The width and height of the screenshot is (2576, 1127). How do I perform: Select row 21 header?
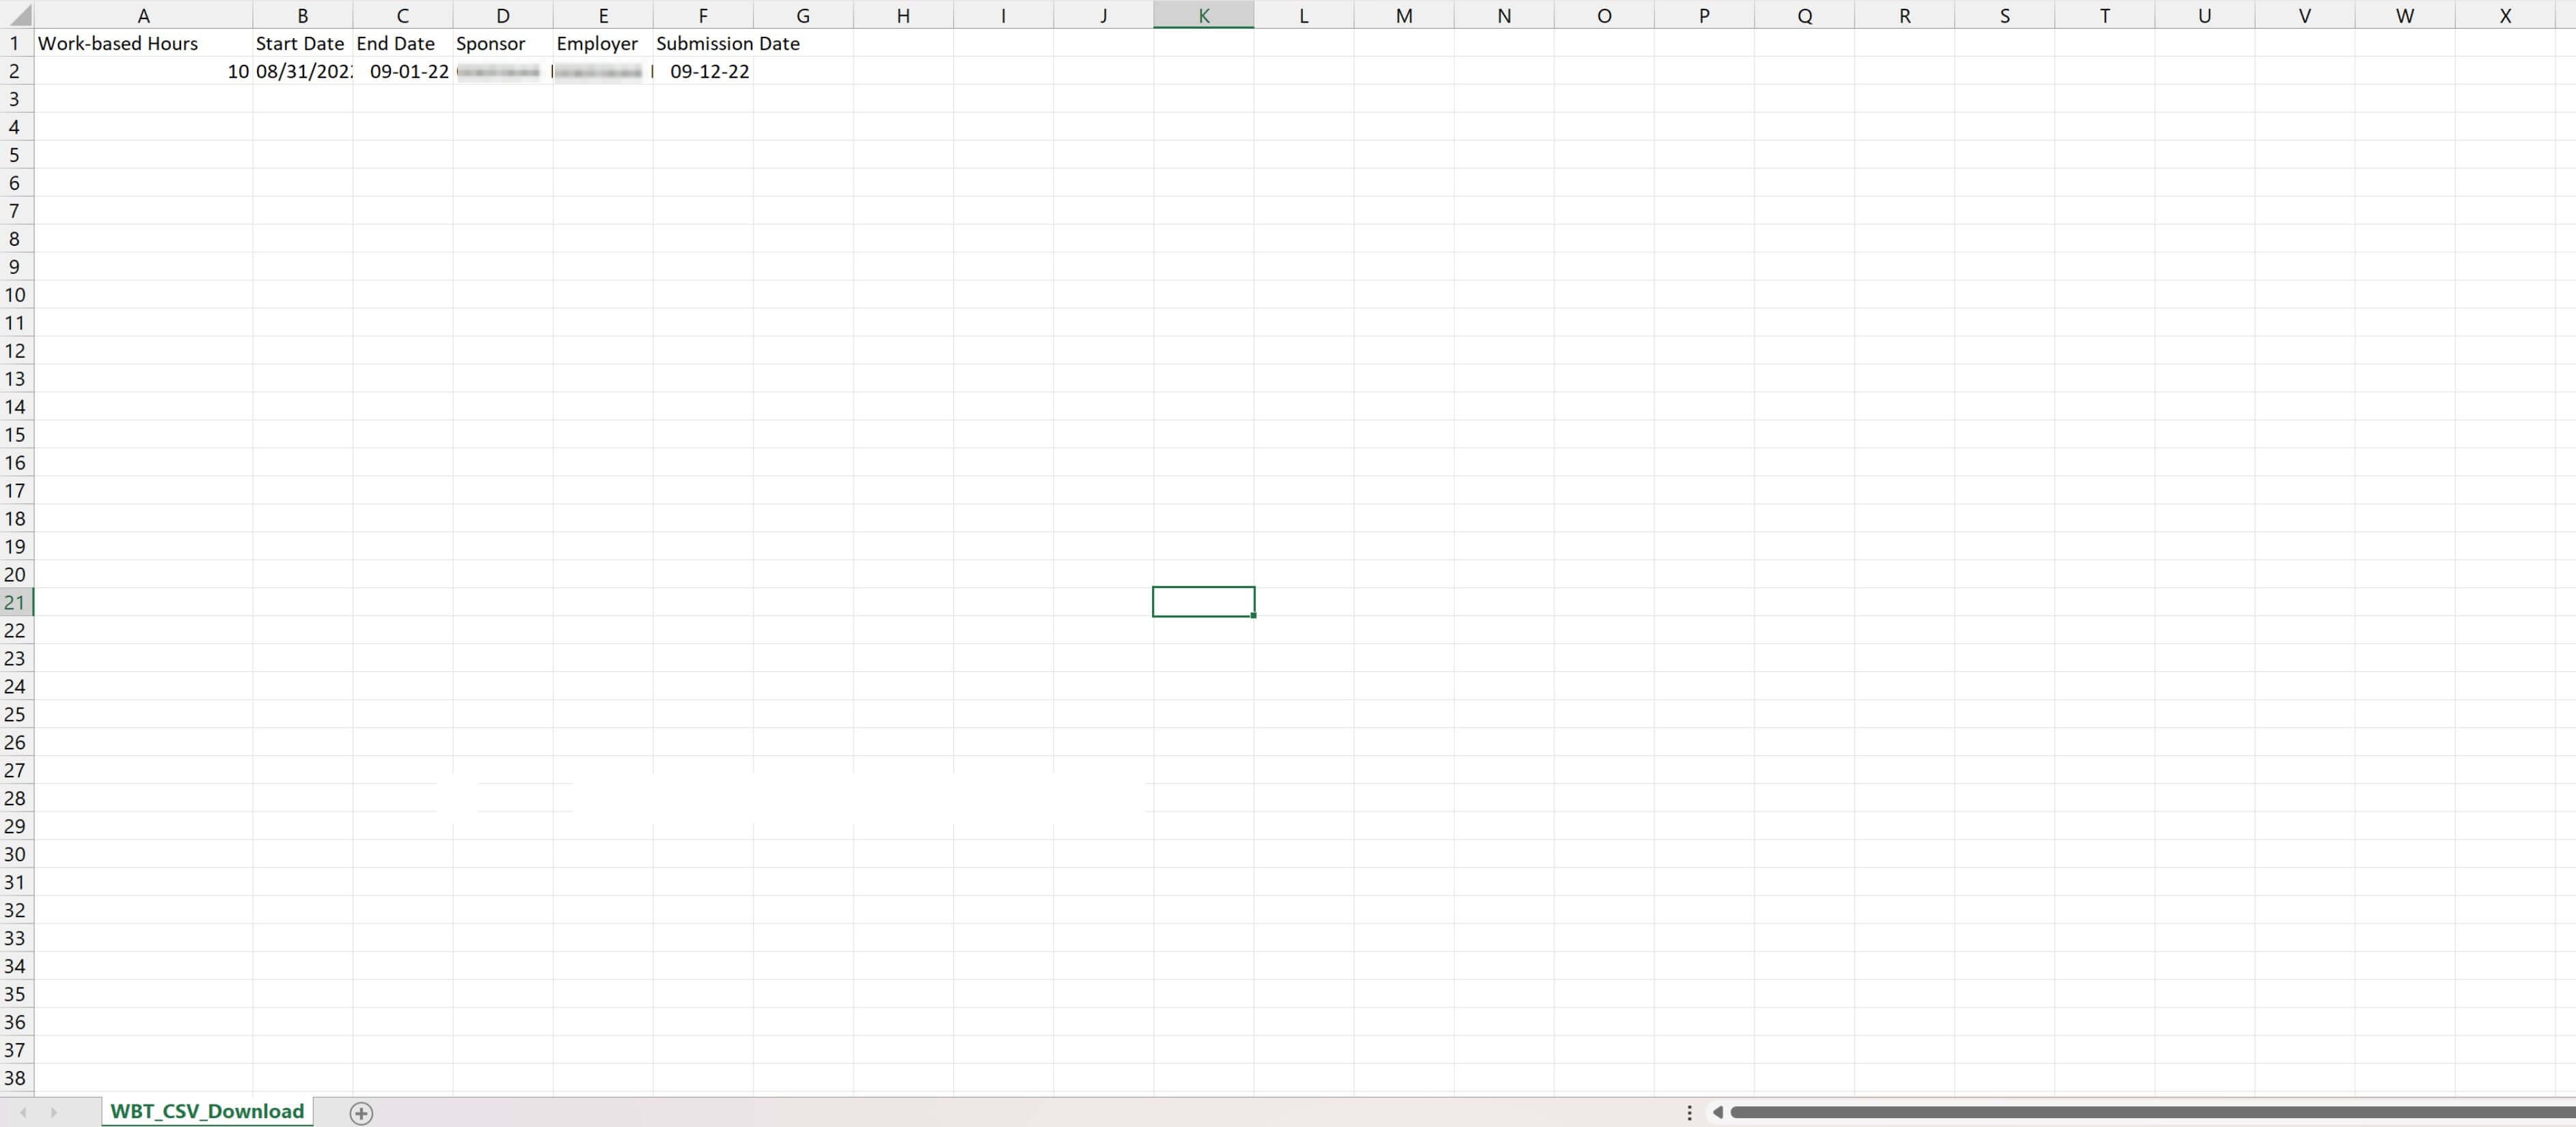(x=15, y=602)
